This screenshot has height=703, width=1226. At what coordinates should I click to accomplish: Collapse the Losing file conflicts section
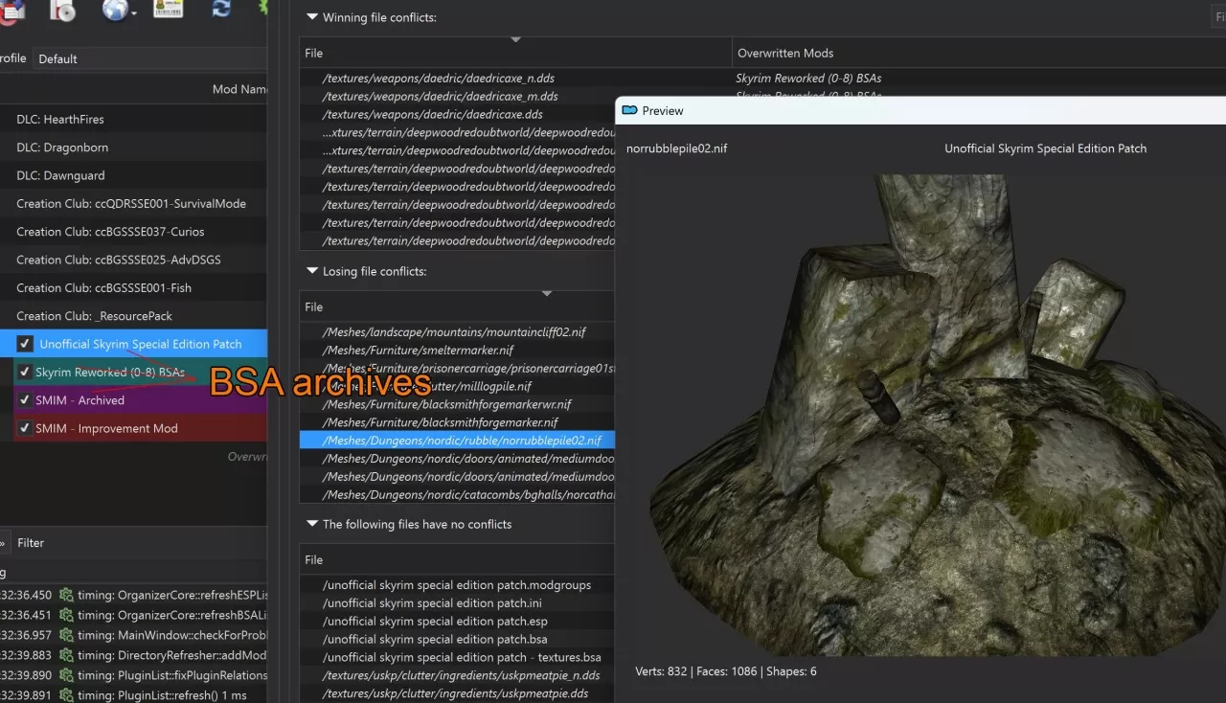coord(311,271)
